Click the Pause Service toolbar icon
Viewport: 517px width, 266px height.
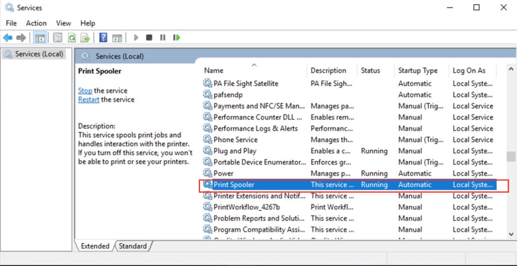pyautogui.click(x=163, y=38)
